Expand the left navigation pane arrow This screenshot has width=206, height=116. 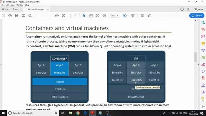1,64
